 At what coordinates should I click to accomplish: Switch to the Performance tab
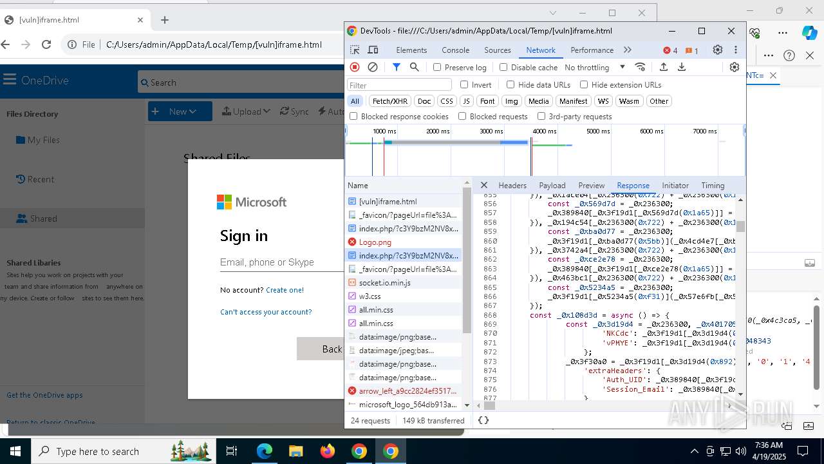pyautogui.click(x=592, y=50)
